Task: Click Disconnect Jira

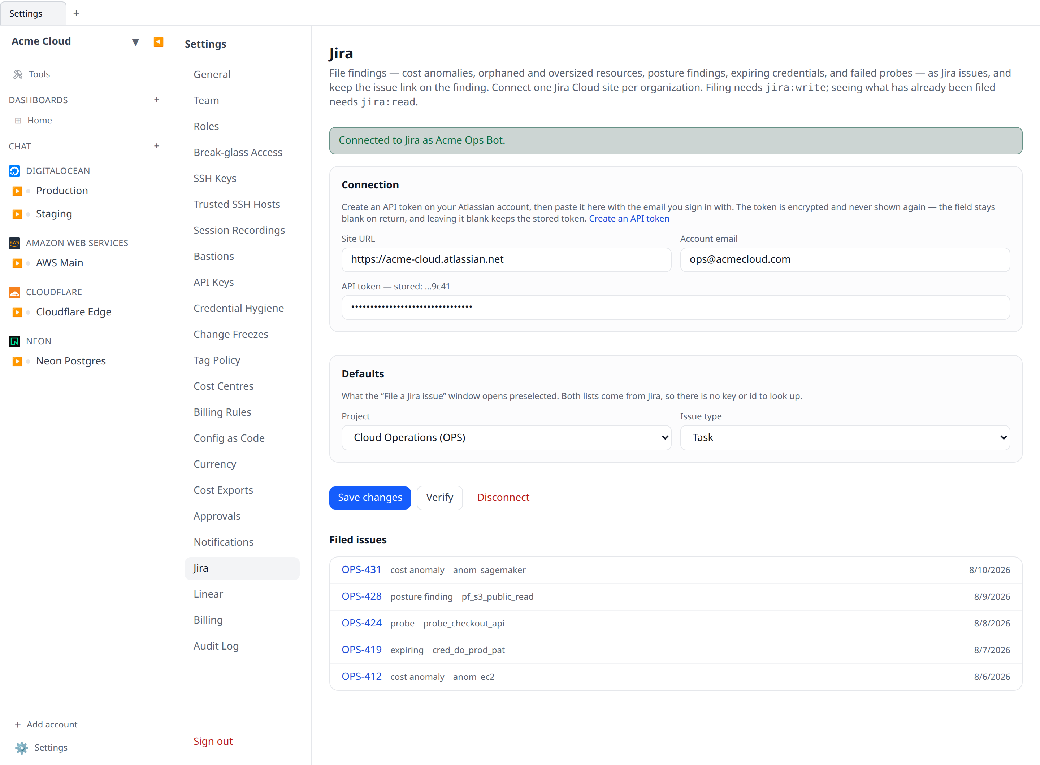Action: tap(503, 498)
